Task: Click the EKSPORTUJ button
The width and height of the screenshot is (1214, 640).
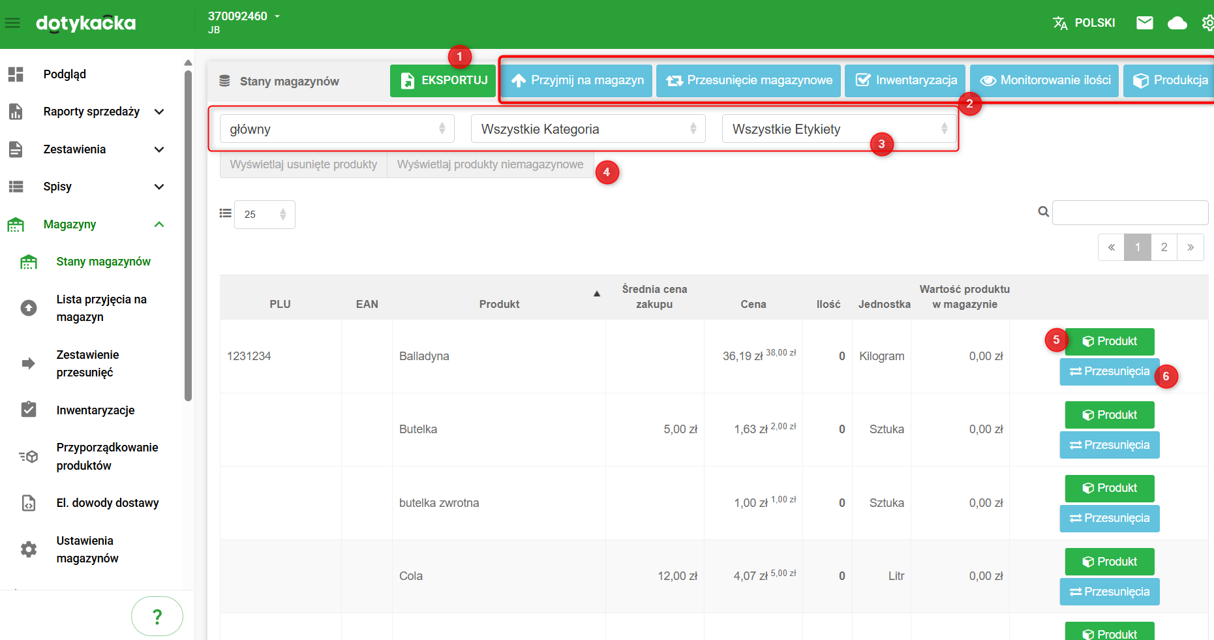Action: coord(443,81)
